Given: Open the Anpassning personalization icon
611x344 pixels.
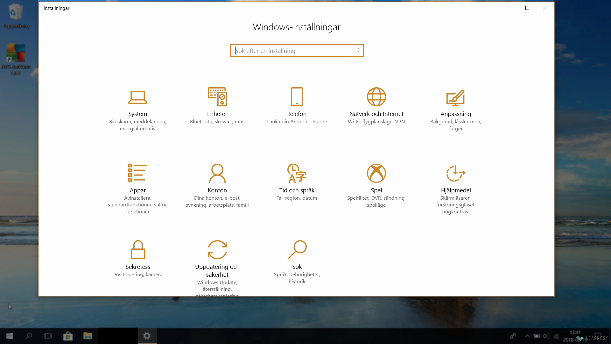Looking at the screenshot, I should tap(456, 97).
